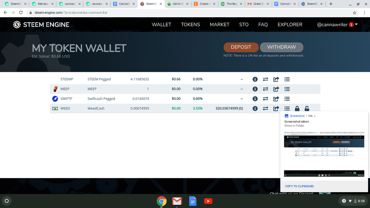Reload the page in Chrome
370x208 pixels.
point(21,13)
